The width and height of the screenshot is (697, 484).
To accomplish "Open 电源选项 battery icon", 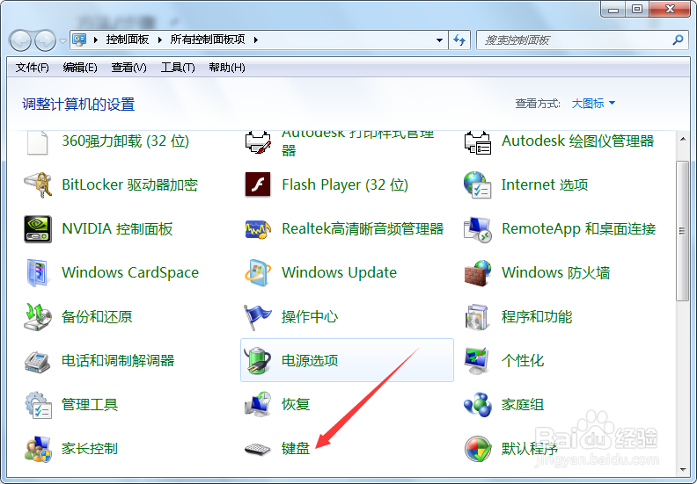I will (x=258, y=360).
